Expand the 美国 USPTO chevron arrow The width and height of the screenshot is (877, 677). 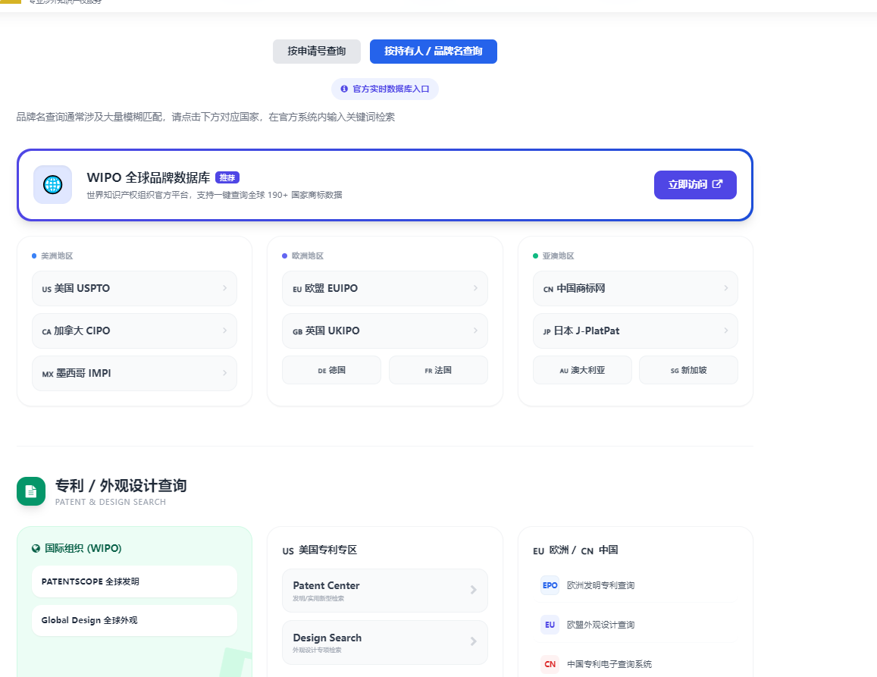224,288
